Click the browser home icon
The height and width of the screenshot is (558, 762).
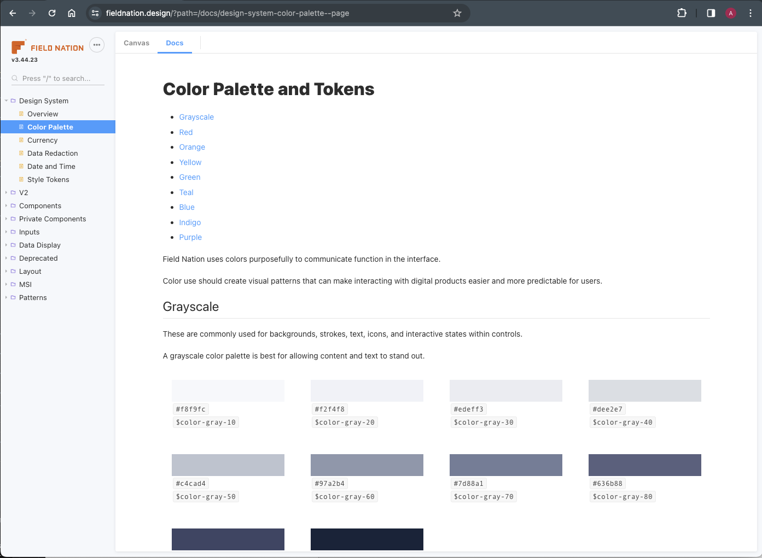[72, 13]
